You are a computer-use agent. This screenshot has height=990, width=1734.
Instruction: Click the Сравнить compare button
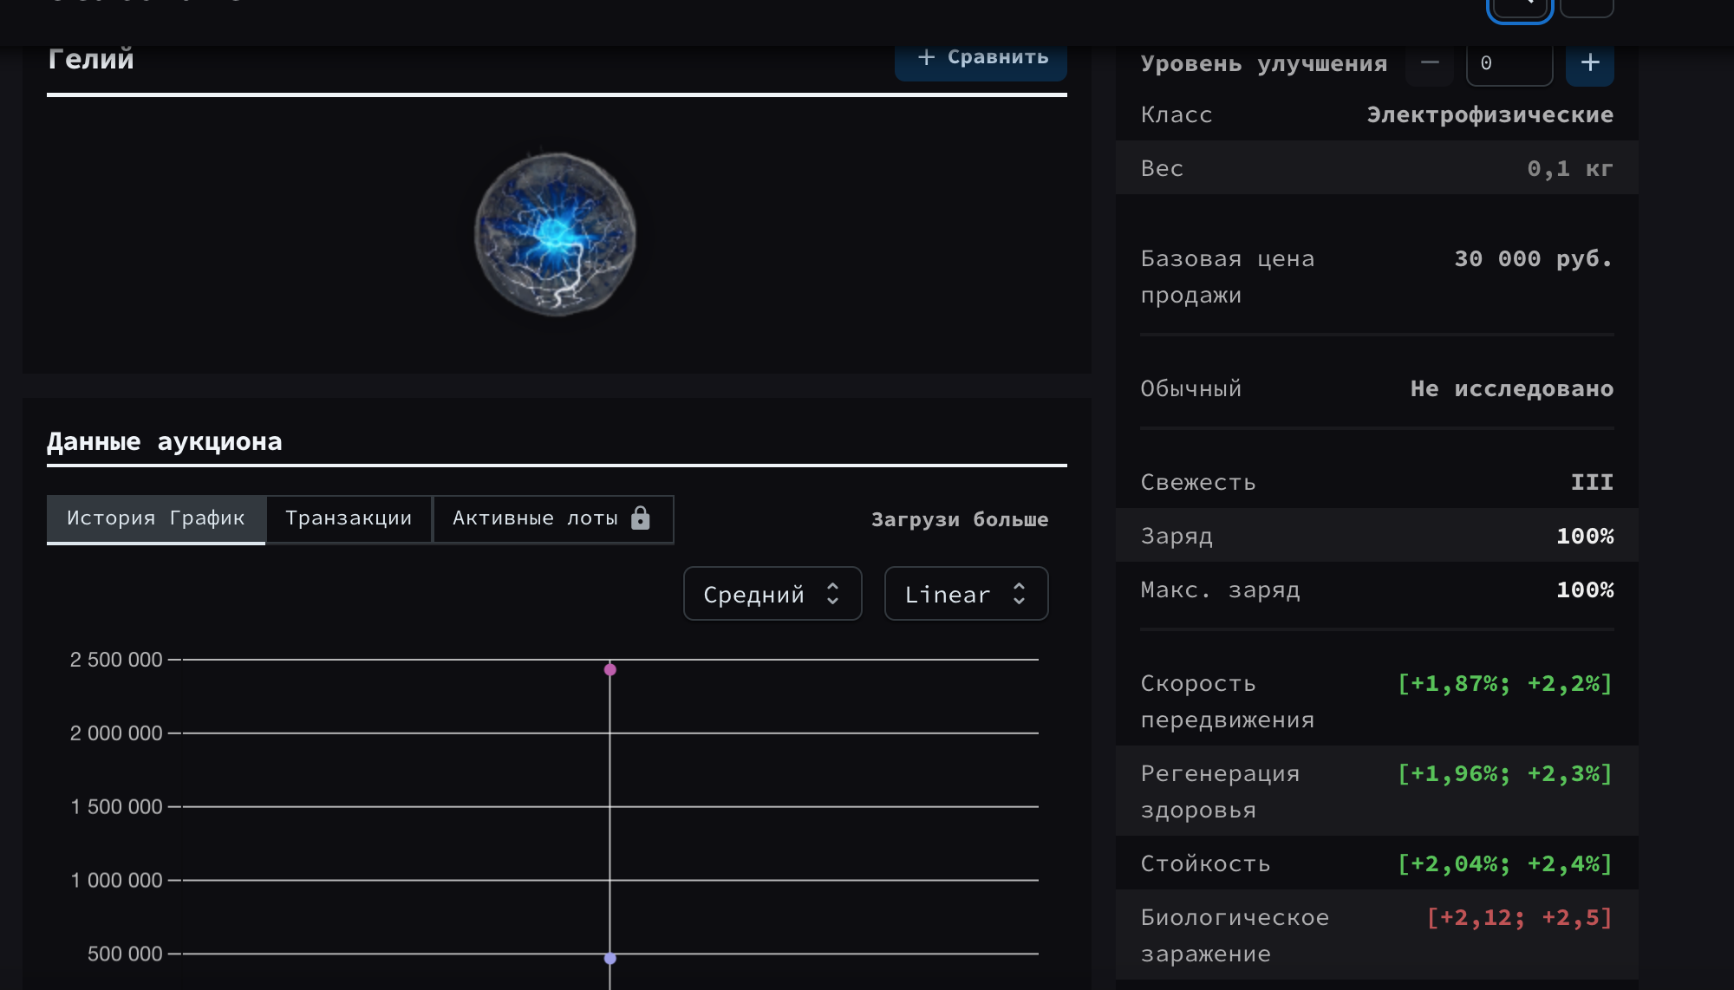click(981, 58)
